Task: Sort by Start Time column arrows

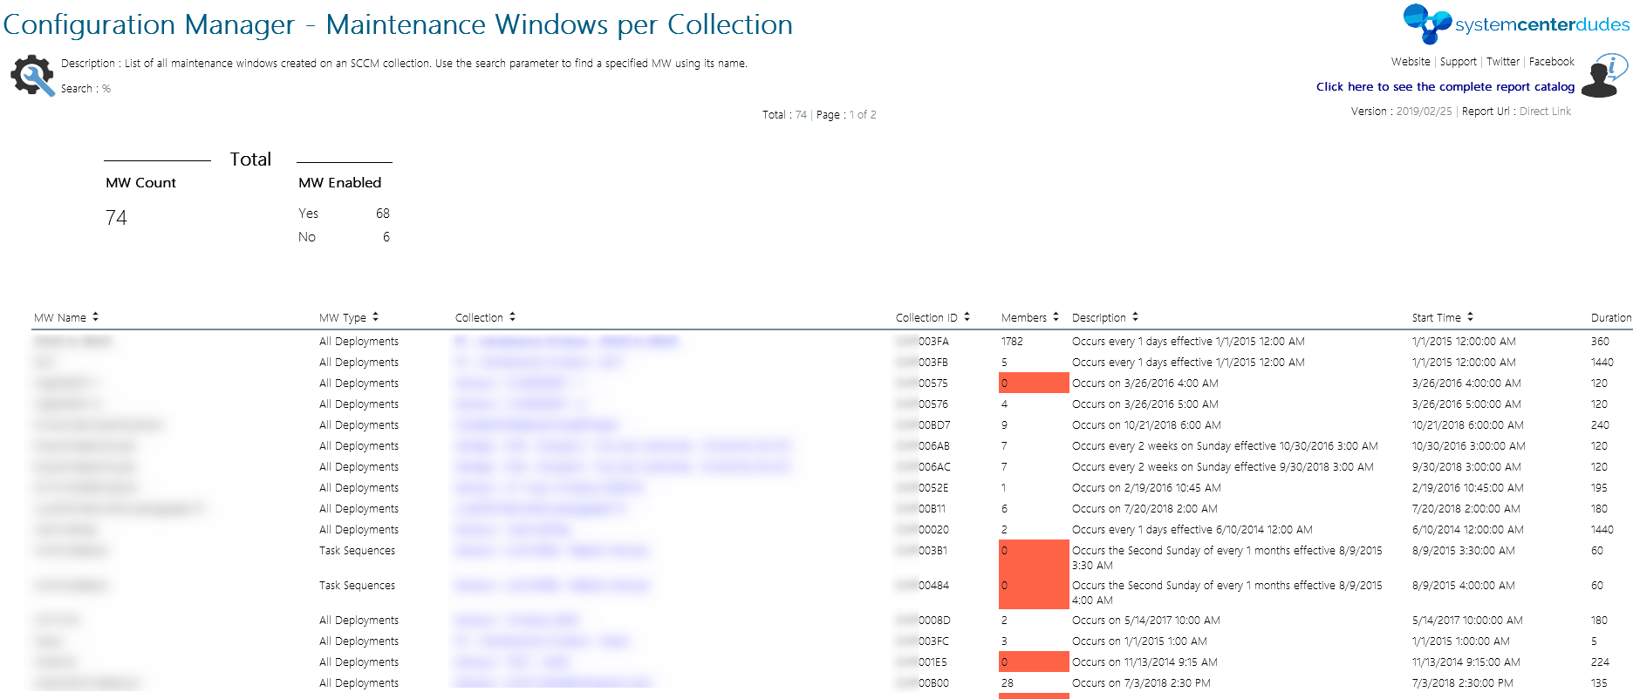Action: 1470,317
